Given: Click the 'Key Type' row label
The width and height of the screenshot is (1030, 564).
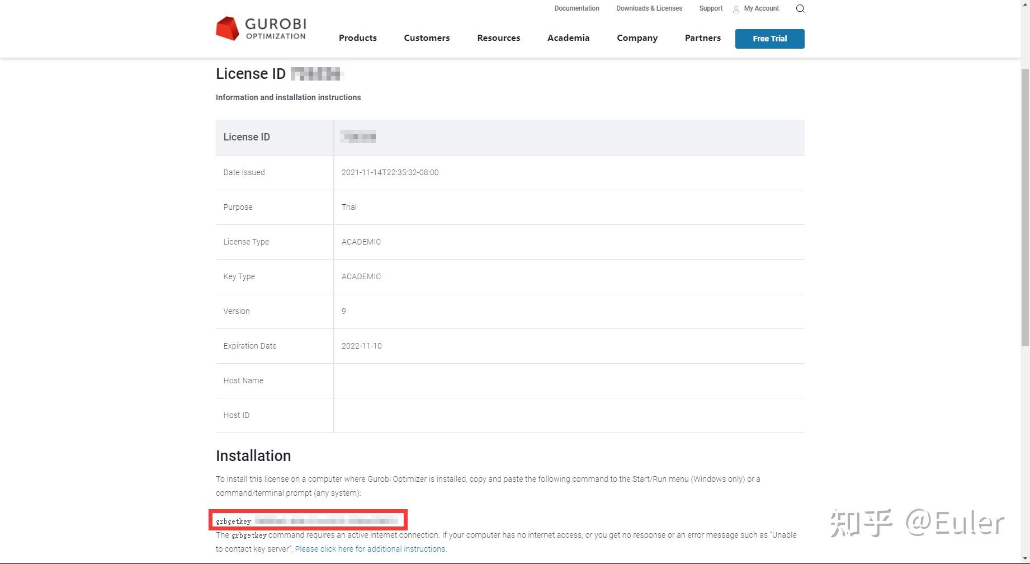Looking at the screenshot, I should 239,276.
